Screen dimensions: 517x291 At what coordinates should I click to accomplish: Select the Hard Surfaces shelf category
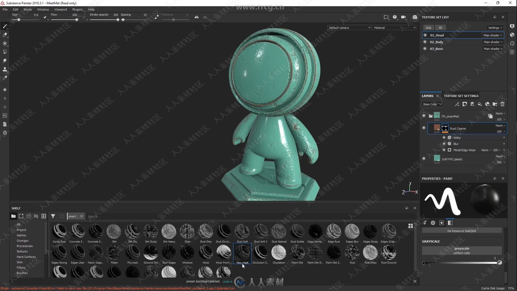coord(26,257)
